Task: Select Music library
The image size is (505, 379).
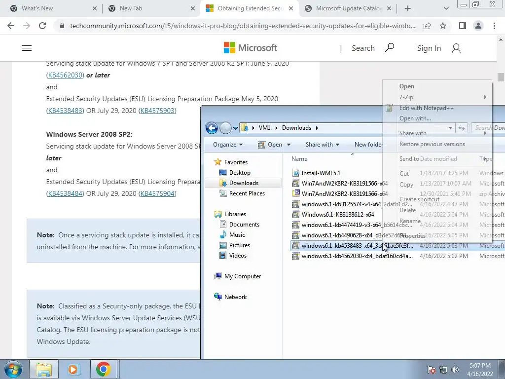Action: [237, 234]
